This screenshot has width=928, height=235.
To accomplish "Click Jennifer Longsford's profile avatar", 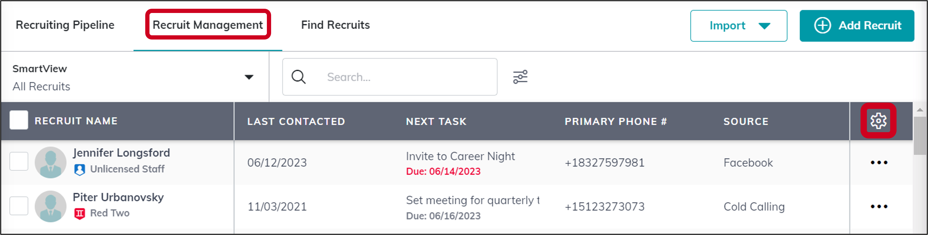I will [x=51, y=162].
